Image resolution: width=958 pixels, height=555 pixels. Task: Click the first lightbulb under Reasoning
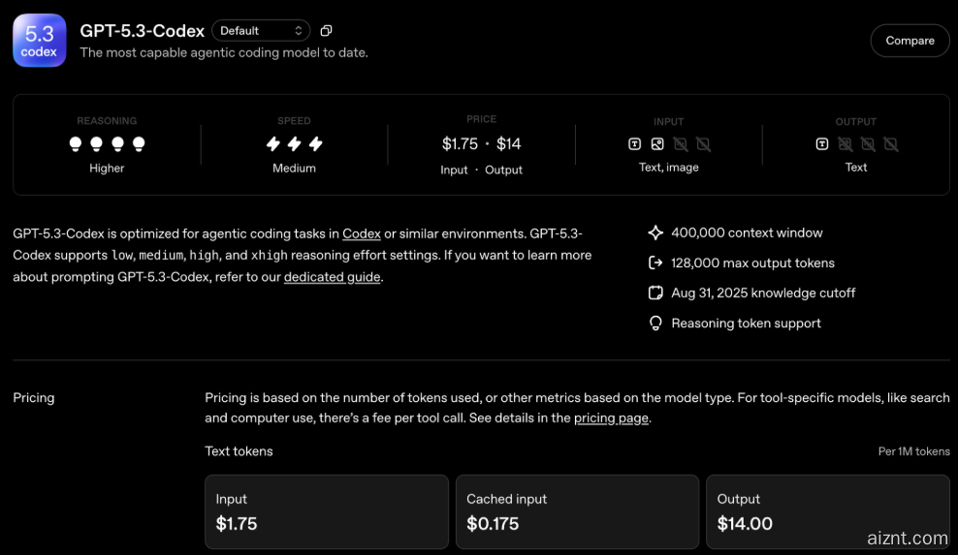(x=76, y=144)
